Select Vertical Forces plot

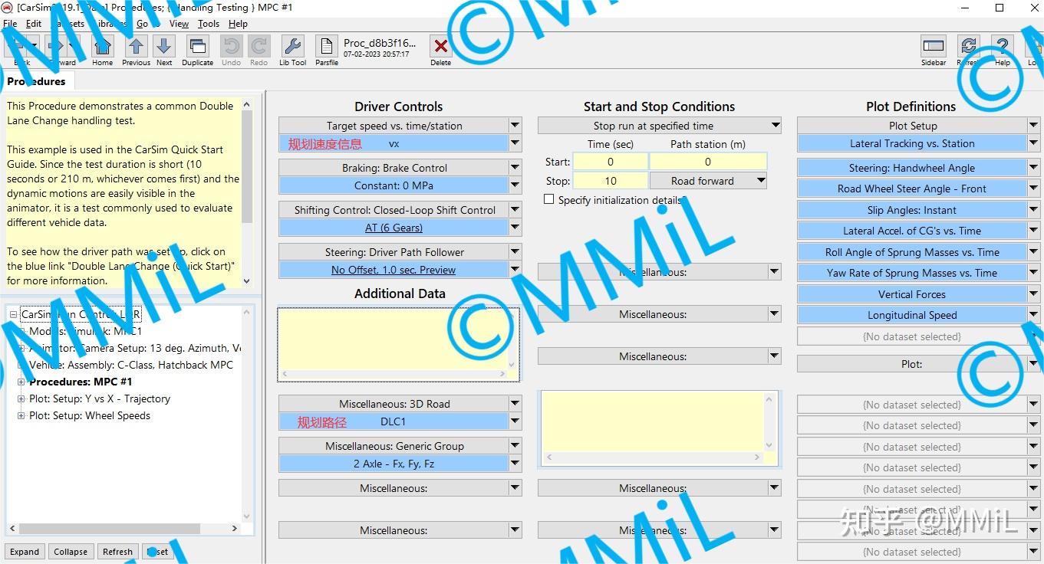pos(912,294)
